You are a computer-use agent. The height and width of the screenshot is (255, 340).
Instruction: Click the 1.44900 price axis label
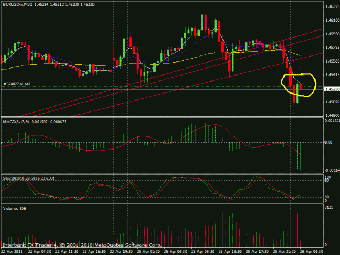point(332,115)
